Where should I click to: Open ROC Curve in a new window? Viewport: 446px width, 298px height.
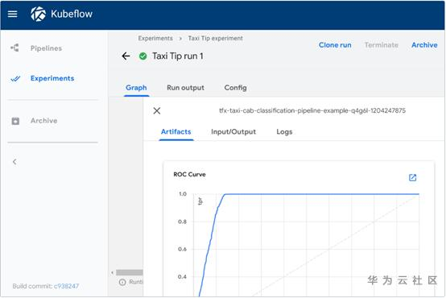pos(412,178)
